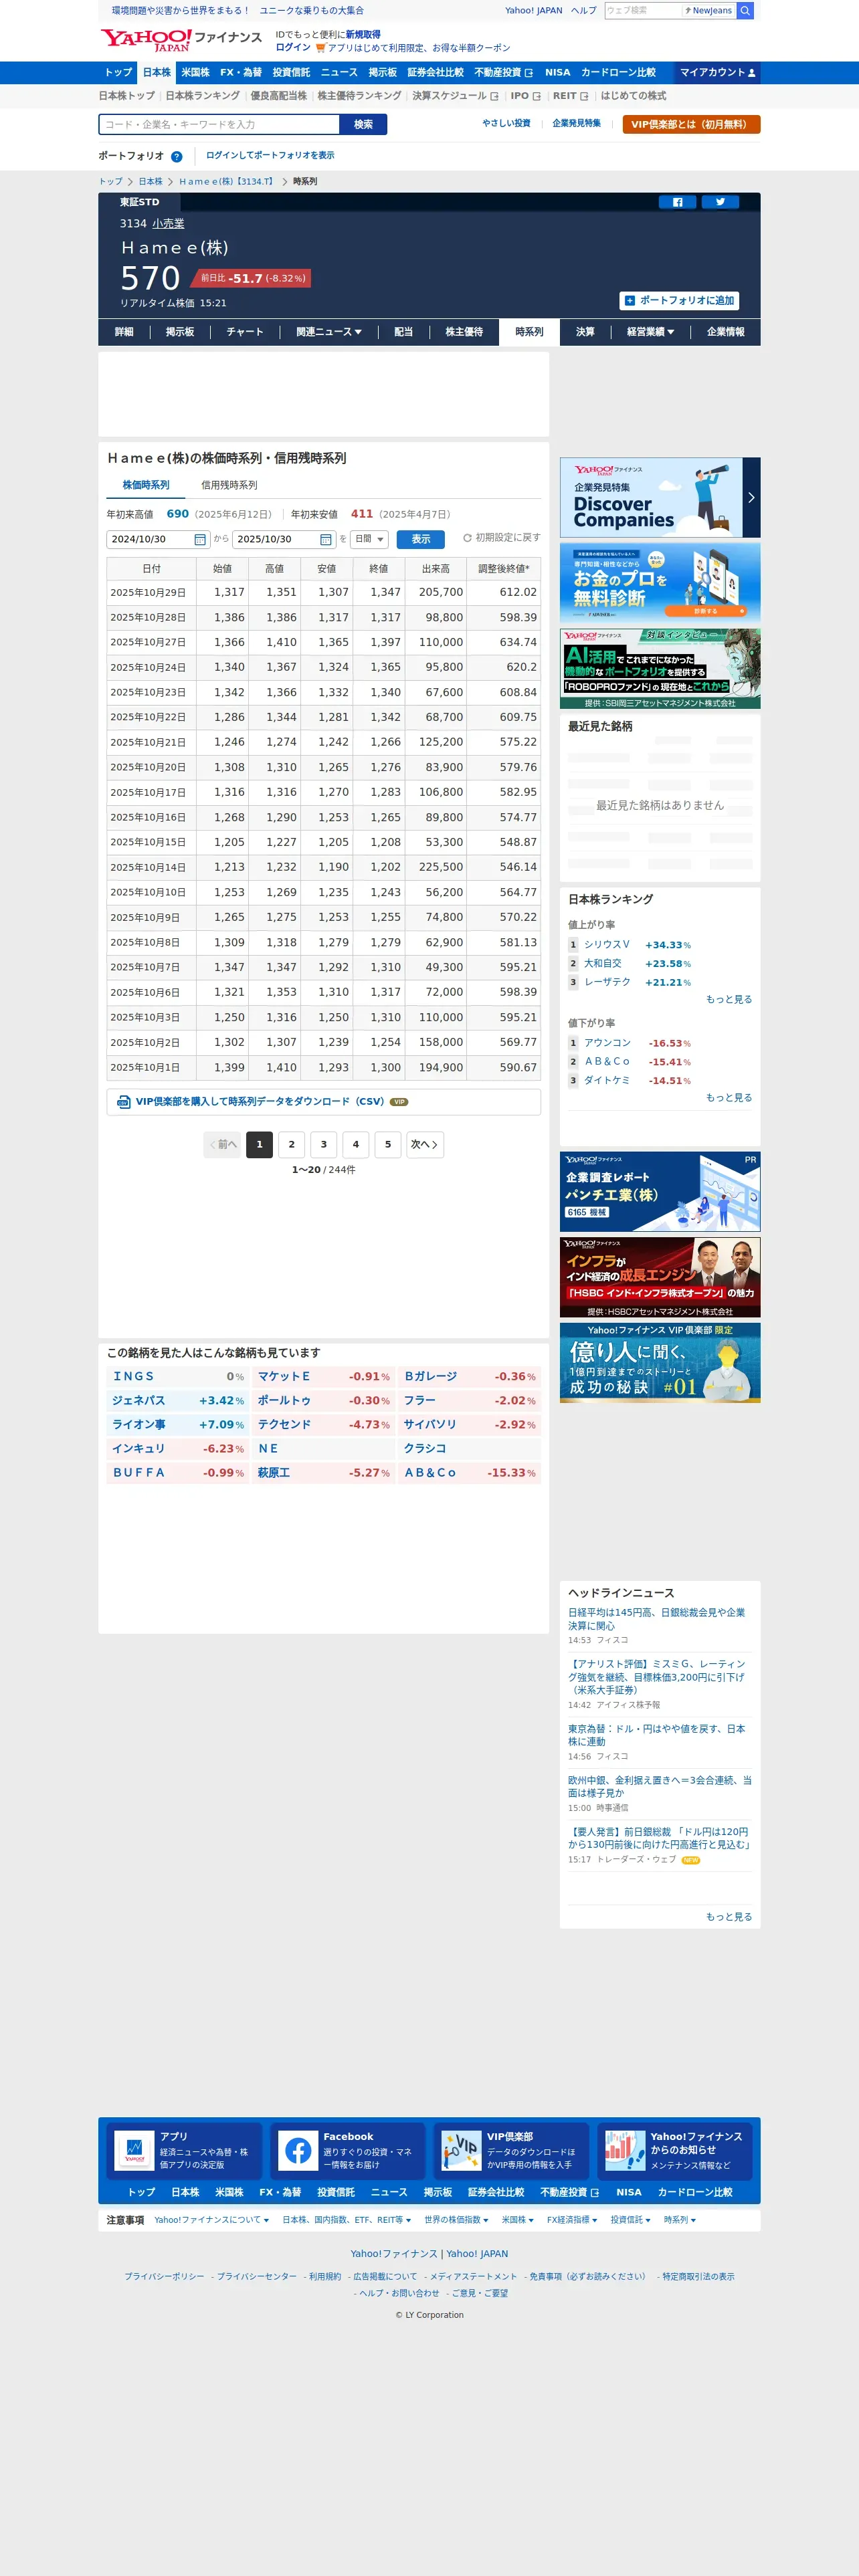Expand footer 米国株 dropdown
This screenshot has width=859, height=2576.
pos(517,2220)
